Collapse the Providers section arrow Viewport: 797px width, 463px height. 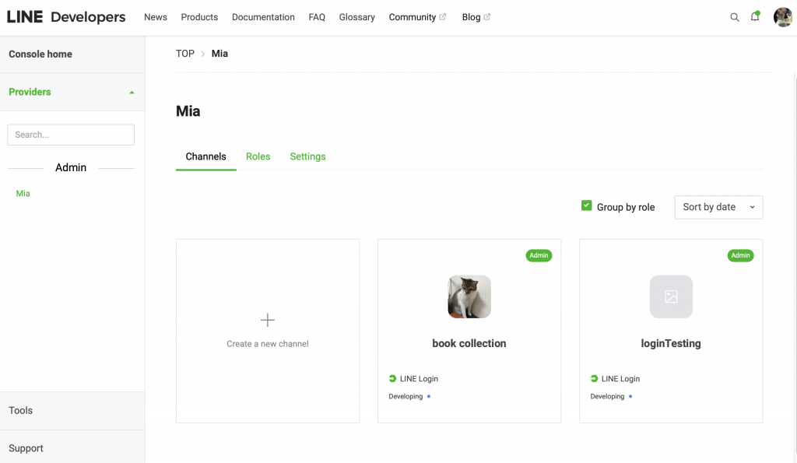point(132,93)
